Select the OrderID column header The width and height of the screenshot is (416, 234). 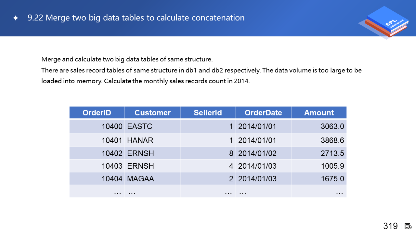(x=97, y=113)
